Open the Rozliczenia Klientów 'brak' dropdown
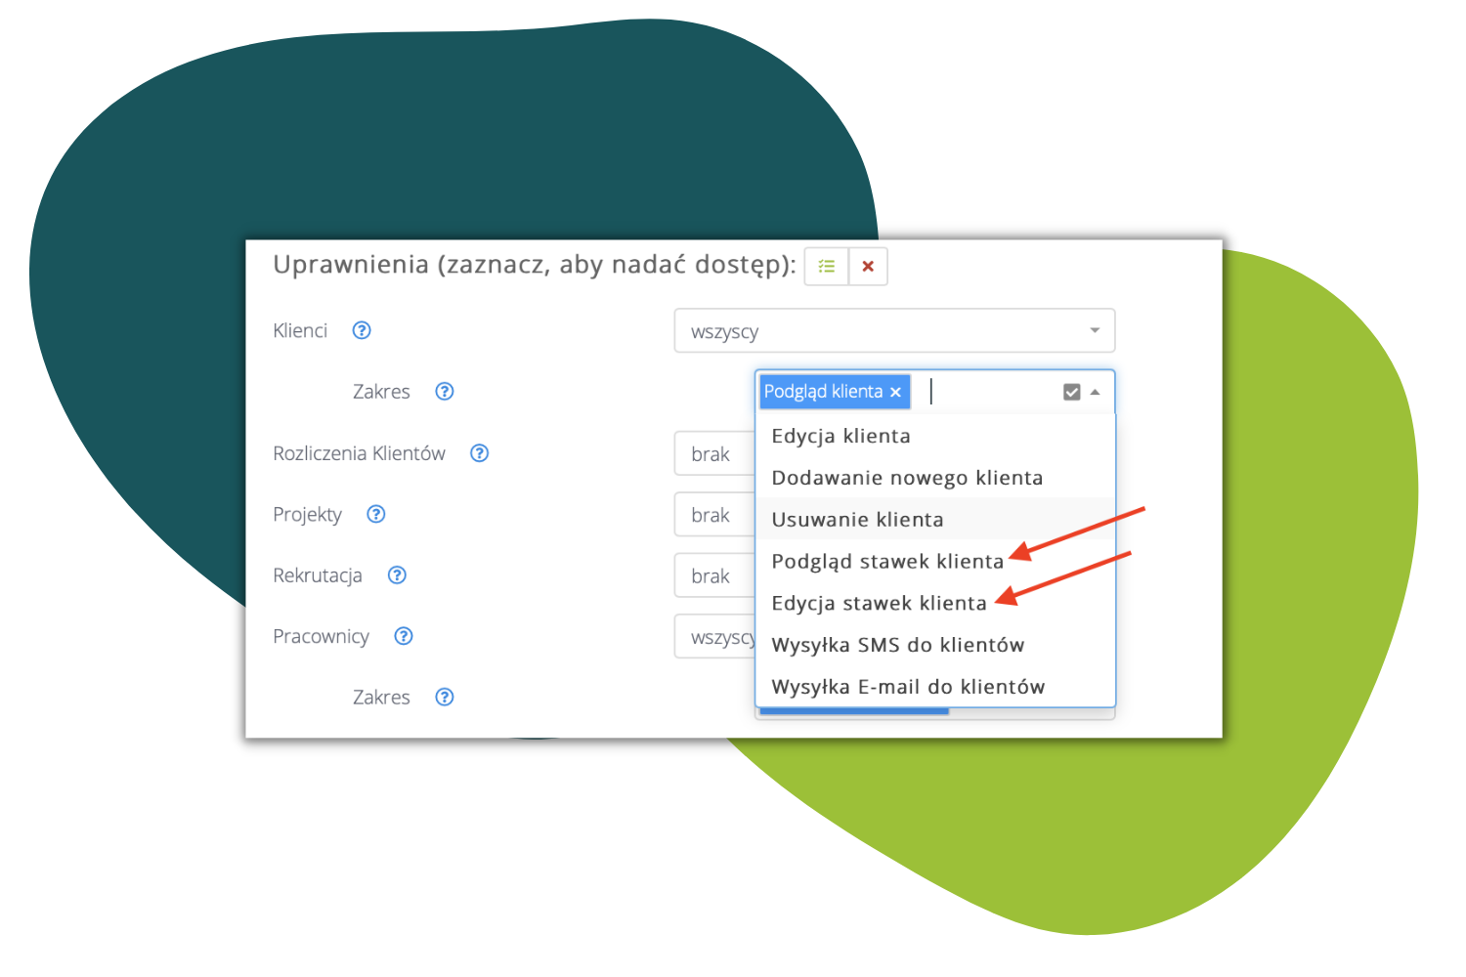This screenshot has width=1466, height=977. (x=713, y=454)
